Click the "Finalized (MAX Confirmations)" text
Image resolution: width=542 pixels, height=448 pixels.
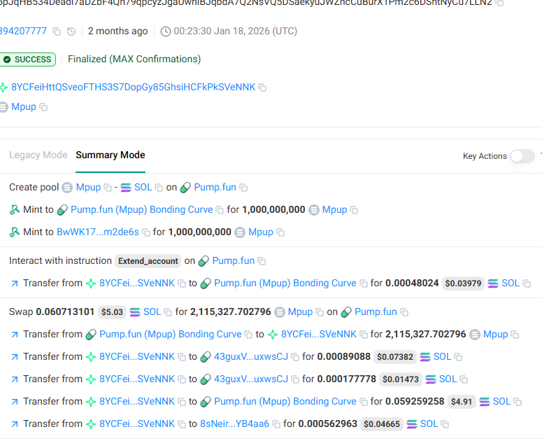pos(134,59)
